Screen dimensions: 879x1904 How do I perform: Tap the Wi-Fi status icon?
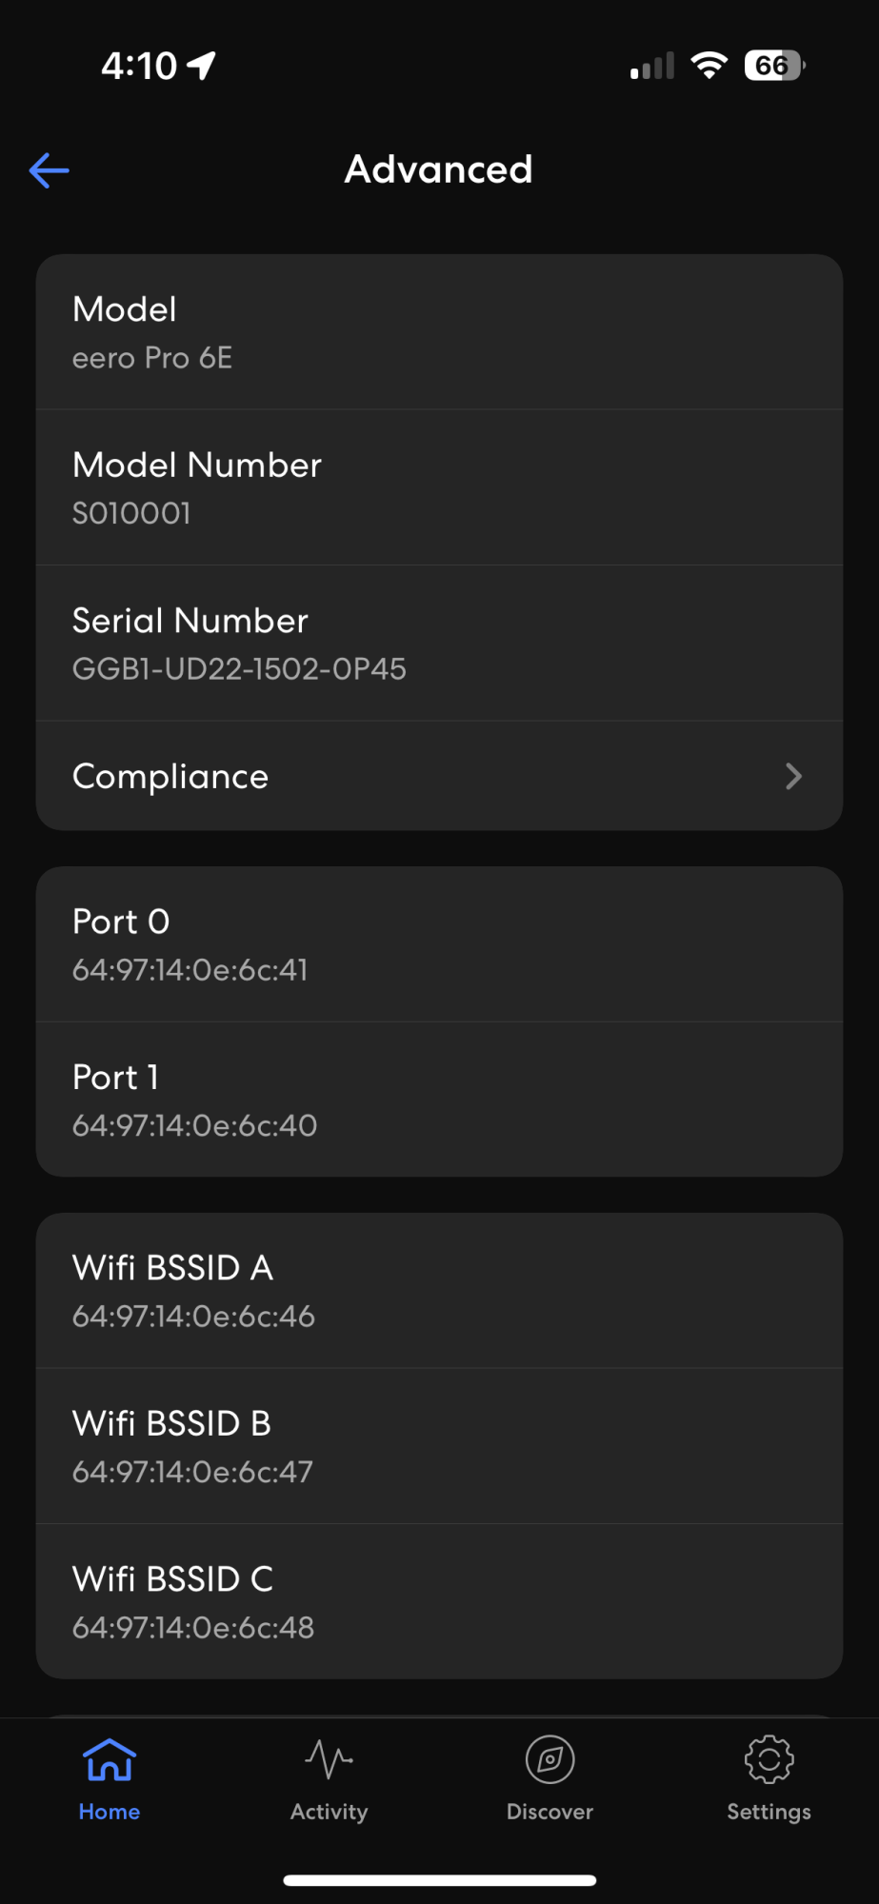[x=709, y=66]
